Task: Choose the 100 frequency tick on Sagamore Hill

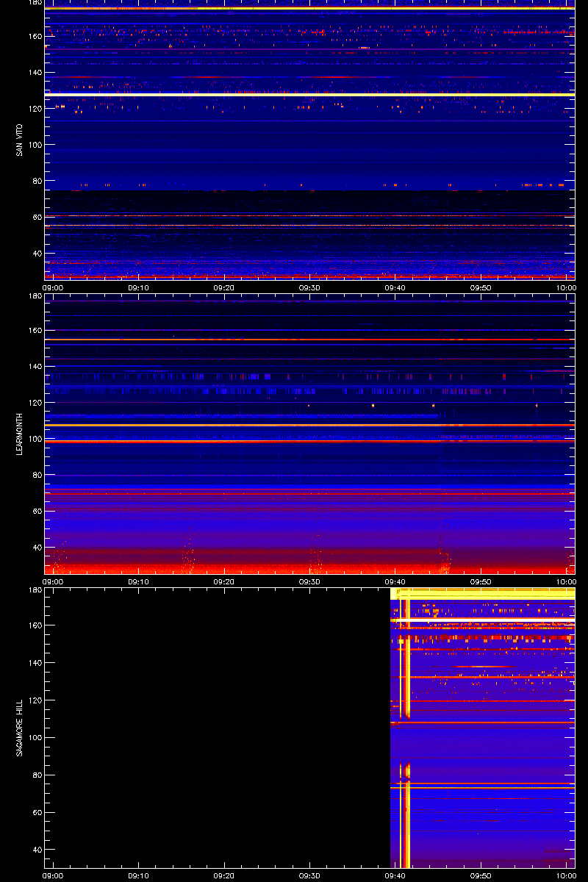Action: tap(35, 738)
